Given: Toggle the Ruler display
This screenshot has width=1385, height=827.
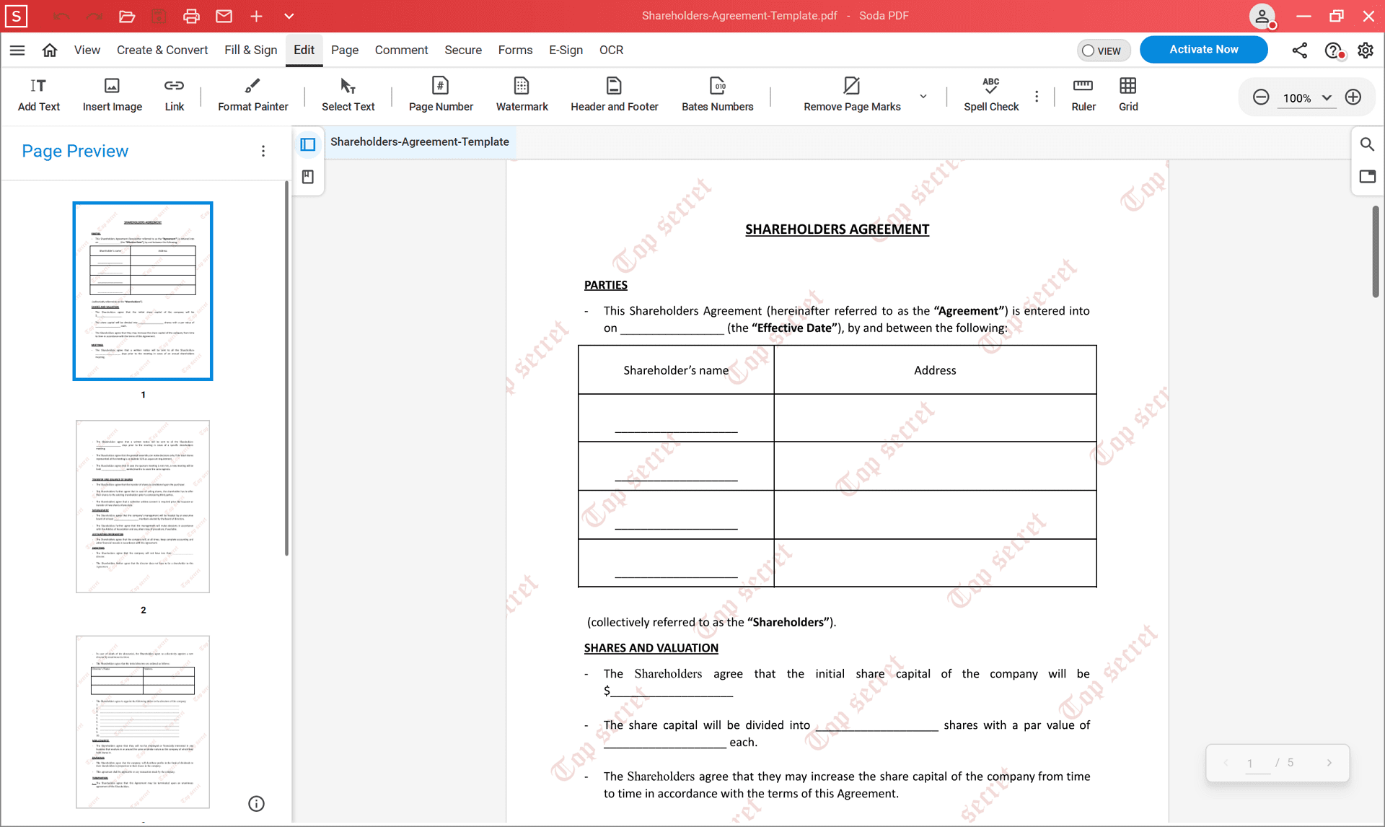Looking at the screenshot, I should tap(1083, 94).
